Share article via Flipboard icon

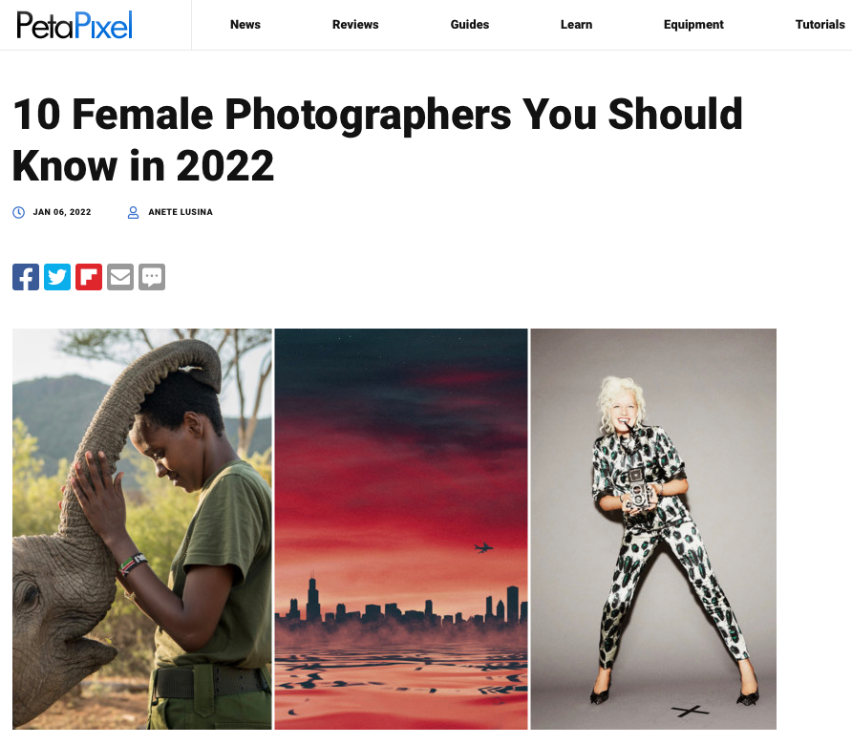pos(89,277)
